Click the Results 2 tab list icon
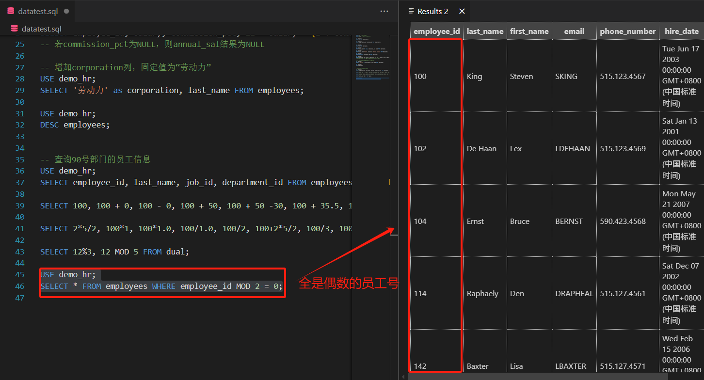 point(411,11)
